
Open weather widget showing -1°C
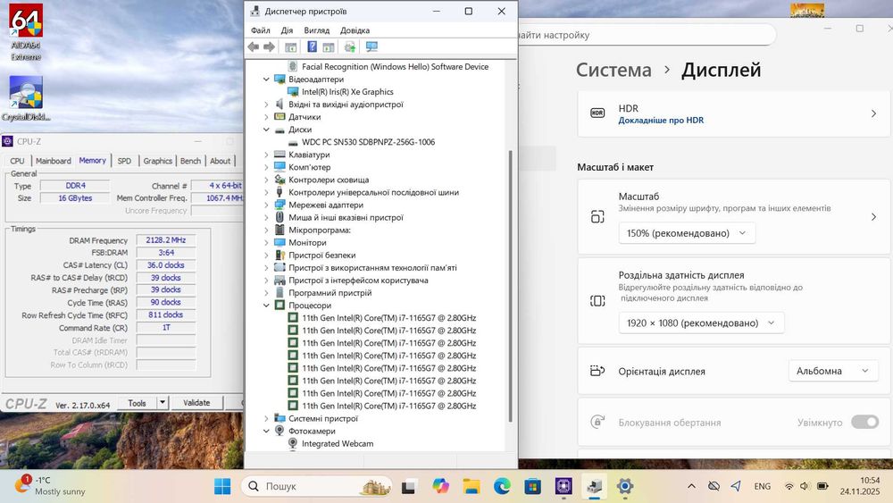(50, 486)
